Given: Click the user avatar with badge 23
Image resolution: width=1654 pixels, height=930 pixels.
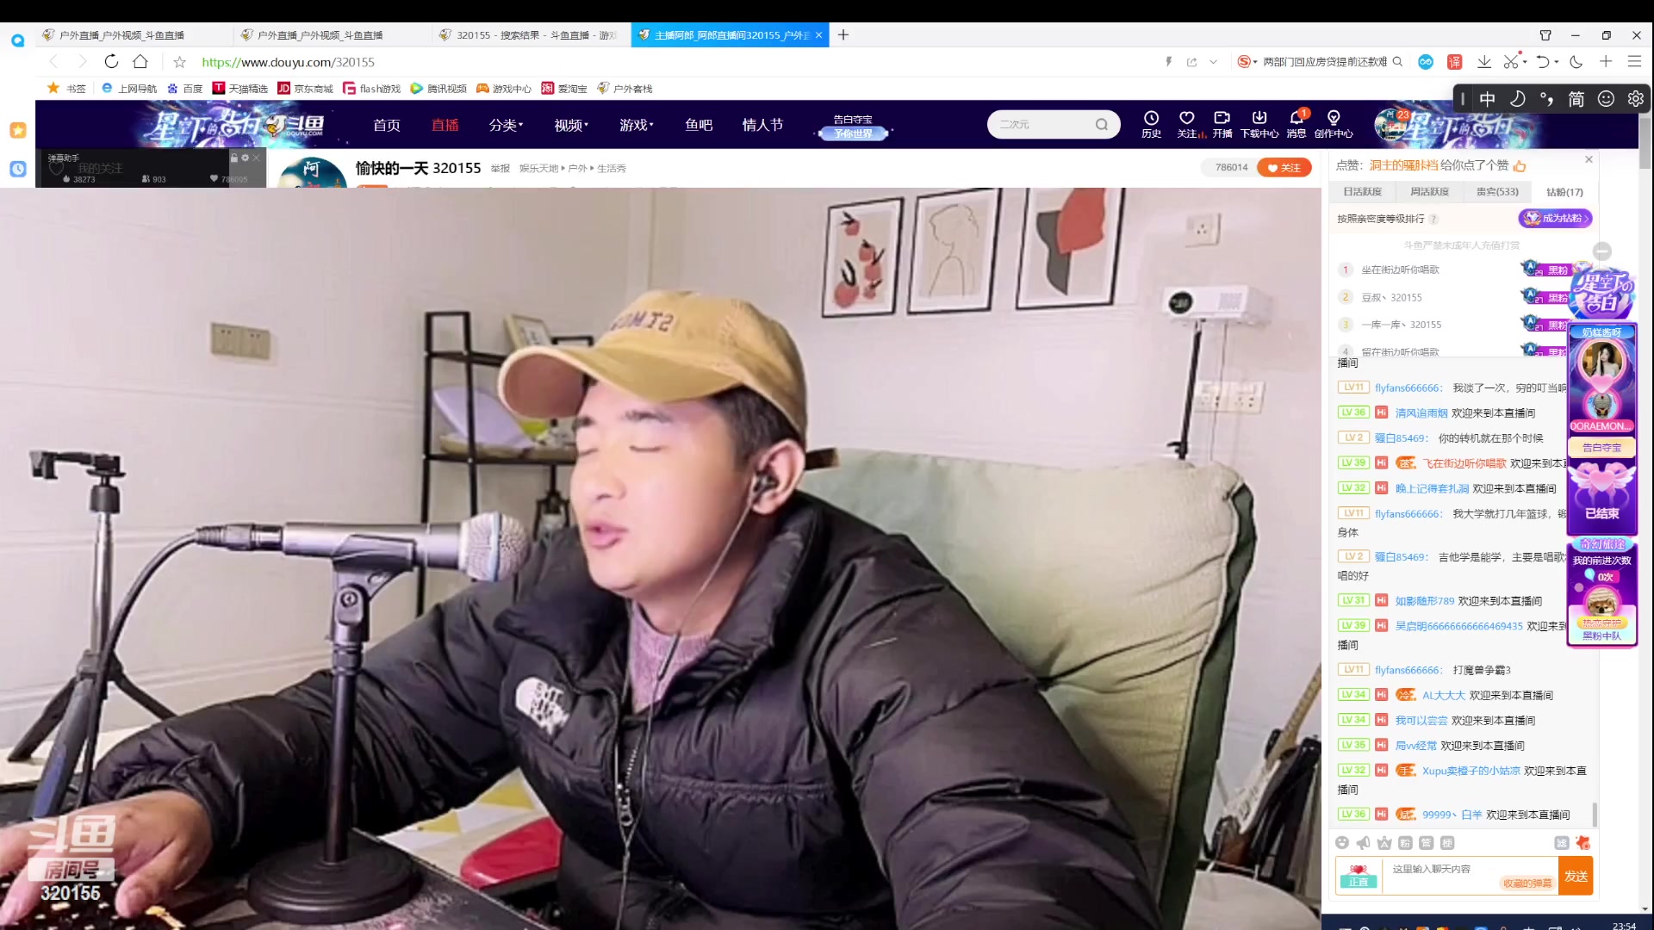Looking at the screenshot, I should point(1390,126).
